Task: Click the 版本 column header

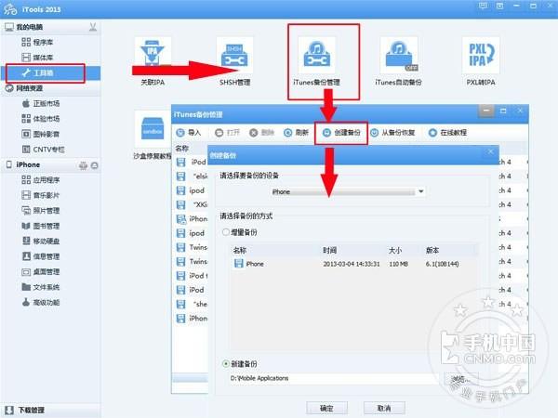Action: click(x=432, y=250)
